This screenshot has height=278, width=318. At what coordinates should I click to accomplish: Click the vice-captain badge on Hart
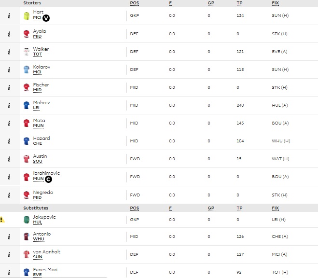(46, 18)
